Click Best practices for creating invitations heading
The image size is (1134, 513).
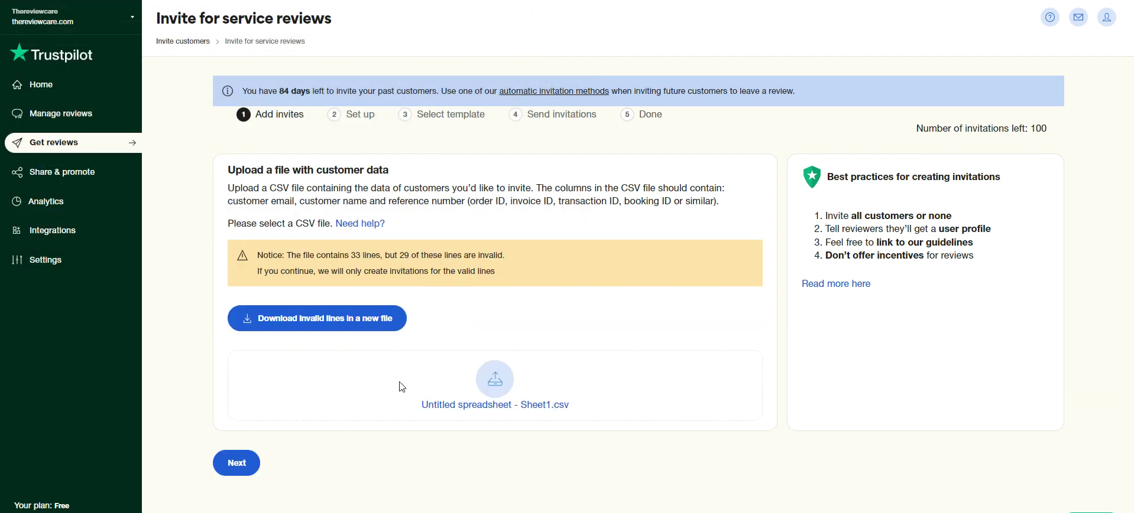tap(913, 177)
